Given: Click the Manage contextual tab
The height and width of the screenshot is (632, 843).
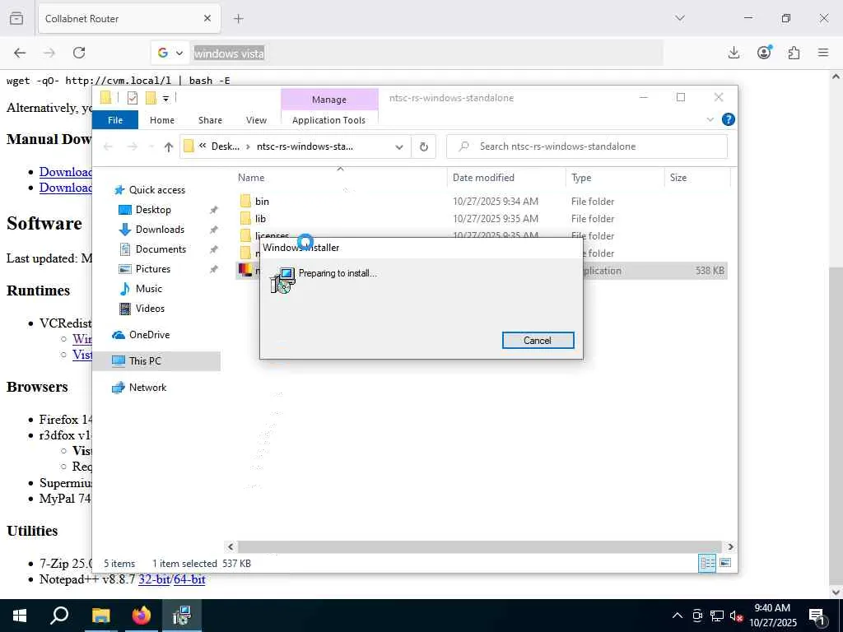Looking at the screenshot, I should pyautogui.click(x=329, y=100).
